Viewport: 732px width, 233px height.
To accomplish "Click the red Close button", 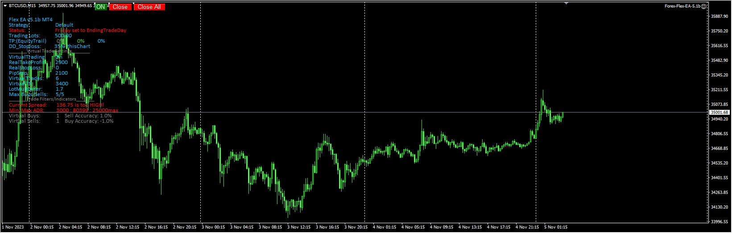I will tap(120, 7).
